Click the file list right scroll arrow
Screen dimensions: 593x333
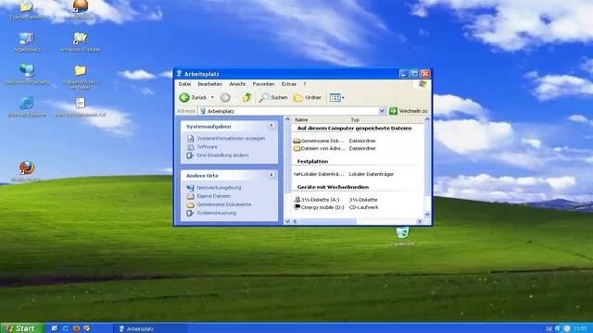pyautogui.click(x=420, y=221)
